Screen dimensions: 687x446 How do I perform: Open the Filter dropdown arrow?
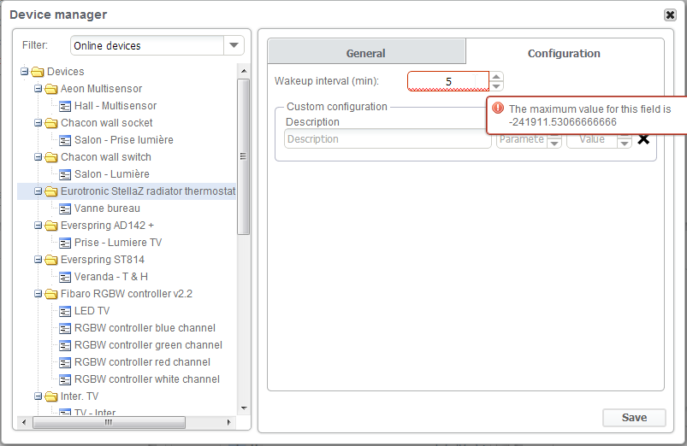tap(233, 45)
